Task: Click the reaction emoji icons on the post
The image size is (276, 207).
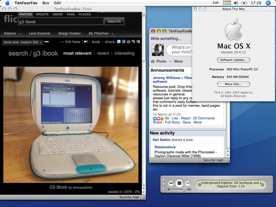Action: coord(158,119)
